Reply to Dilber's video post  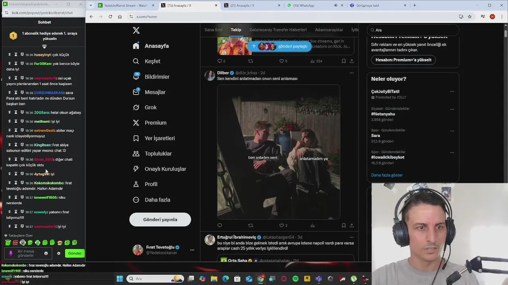pyautogui.click(x=219, y=226)
